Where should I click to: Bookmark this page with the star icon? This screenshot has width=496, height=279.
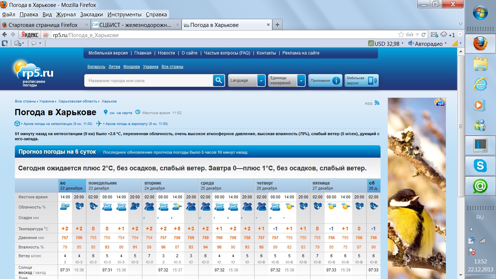(401, 35)
